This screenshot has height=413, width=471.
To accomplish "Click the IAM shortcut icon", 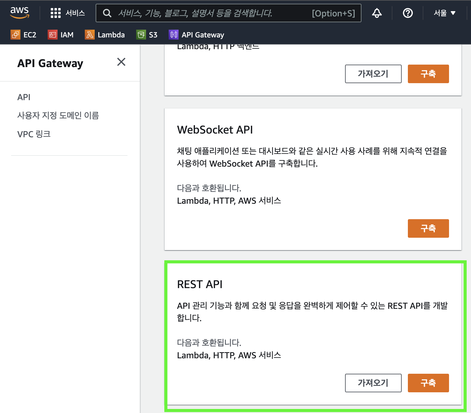I will [x=53, y=35].
